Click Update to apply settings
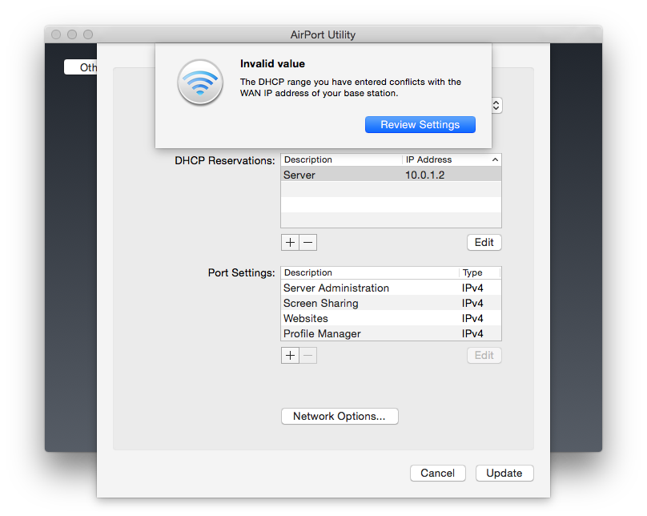Viewport: 647px width, 516px height. coord(504,473)
